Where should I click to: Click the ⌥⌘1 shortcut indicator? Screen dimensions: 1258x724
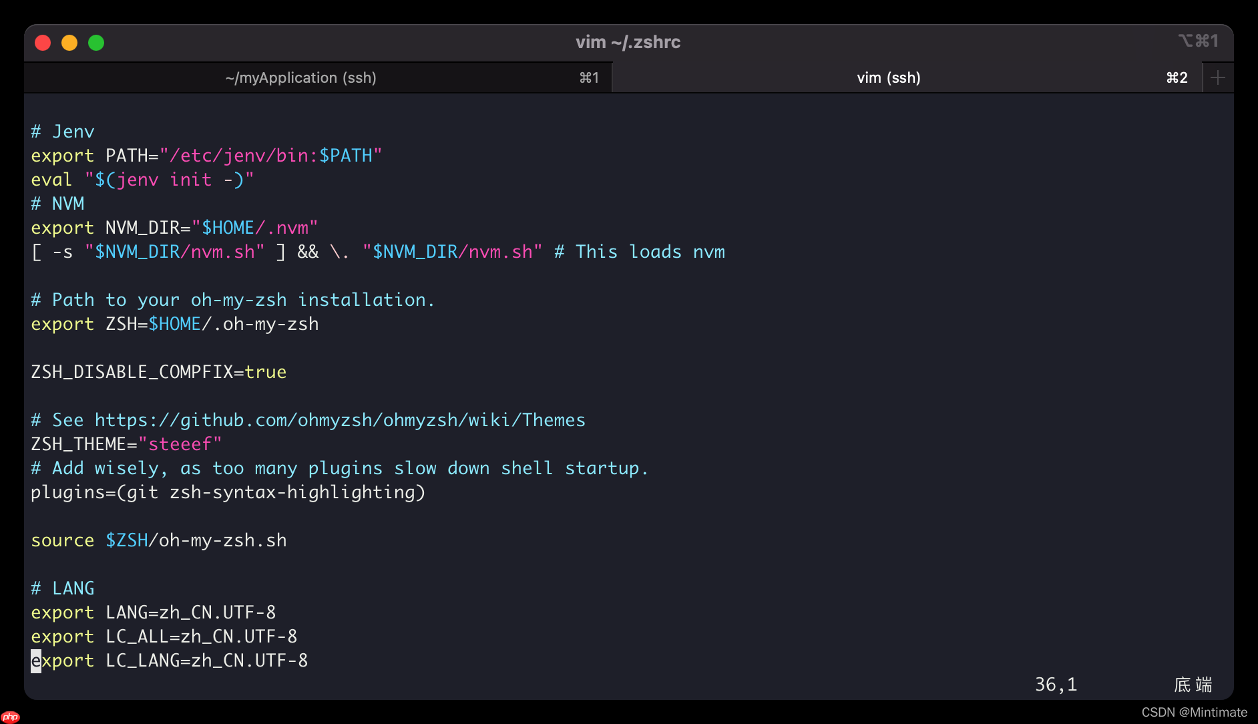click(1197, 41)
